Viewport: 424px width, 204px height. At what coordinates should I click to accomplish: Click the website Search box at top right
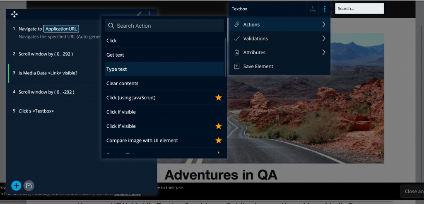pos(359,8)
